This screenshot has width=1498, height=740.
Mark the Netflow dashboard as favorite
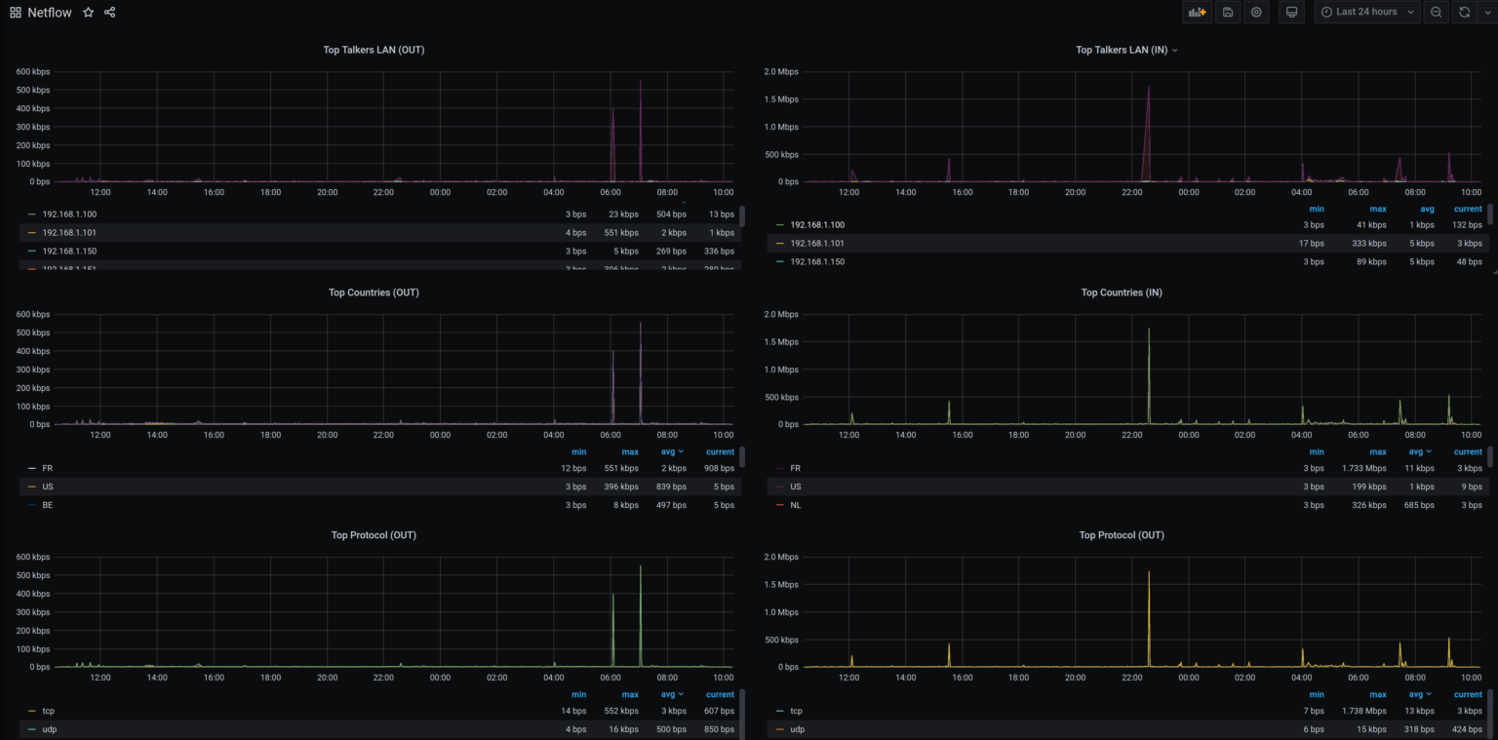(88, 13)
